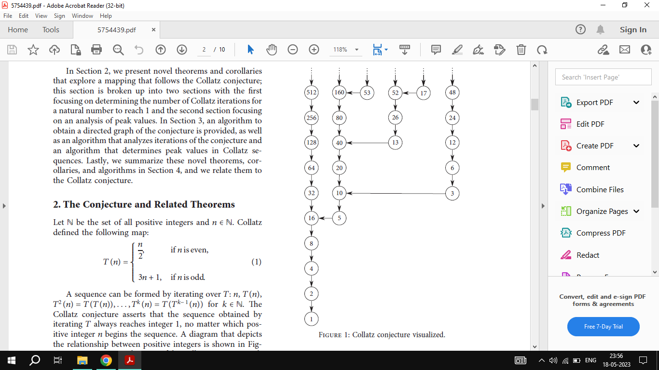
Task: Zoom out with the minus icon
Action: tap(293, 50)
